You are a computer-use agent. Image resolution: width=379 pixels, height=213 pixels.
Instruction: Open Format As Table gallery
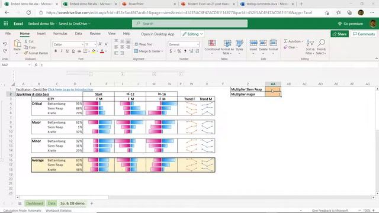pos(227,47)
